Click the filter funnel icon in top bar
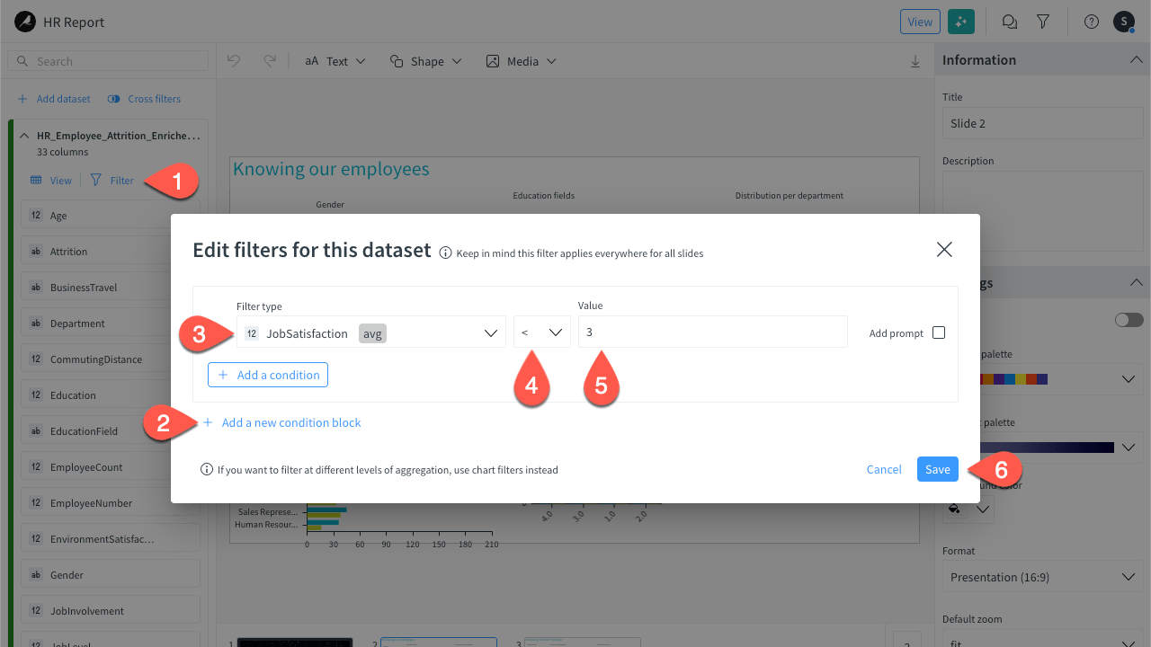The image size is (1151, 647). (x=1043, y=21)
